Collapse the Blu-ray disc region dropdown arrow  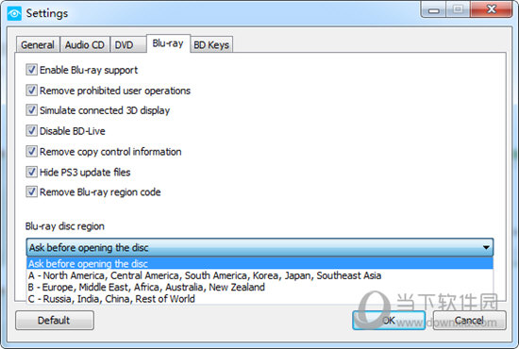486,247
